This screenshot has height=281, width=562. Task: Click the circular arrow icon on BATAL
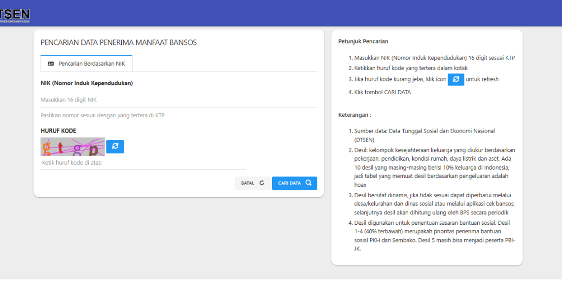click(x=262, y=183)
